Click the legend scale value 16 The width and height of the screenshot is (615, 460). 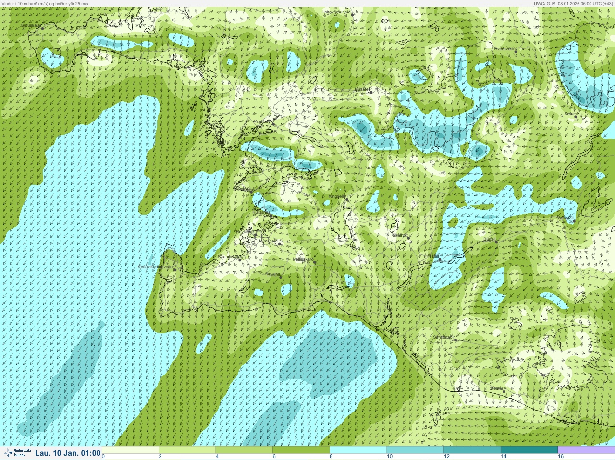tap(560, 457)
